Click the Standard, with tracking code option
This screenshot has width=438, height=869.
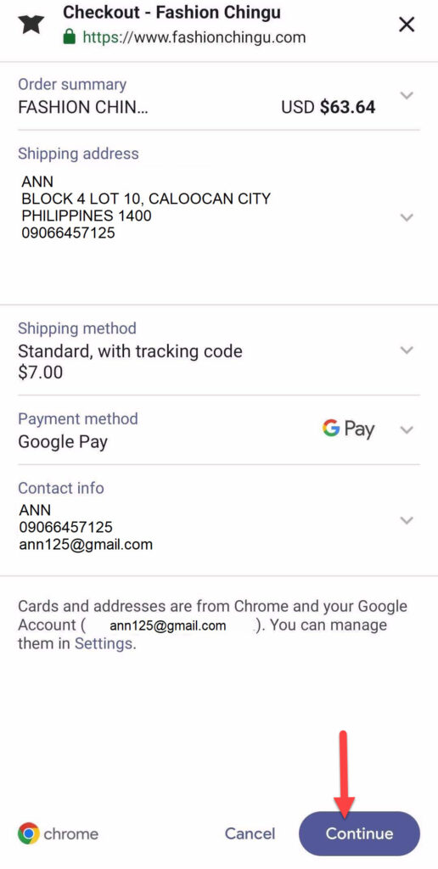point(130,351)
